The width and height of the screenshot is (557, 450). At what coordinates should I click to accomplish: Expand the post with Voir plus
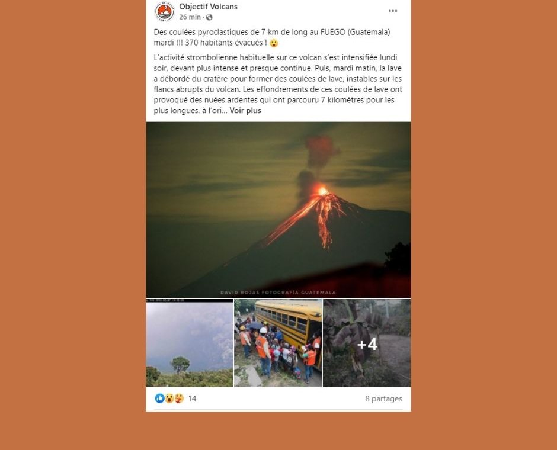(245, 110)
